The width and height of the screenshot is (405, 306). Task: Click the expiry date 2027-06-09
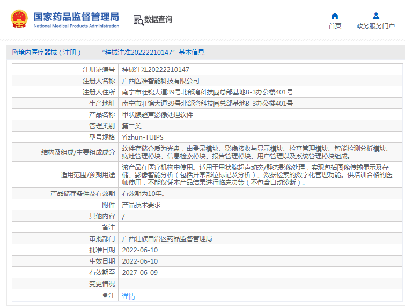[139, 273]
